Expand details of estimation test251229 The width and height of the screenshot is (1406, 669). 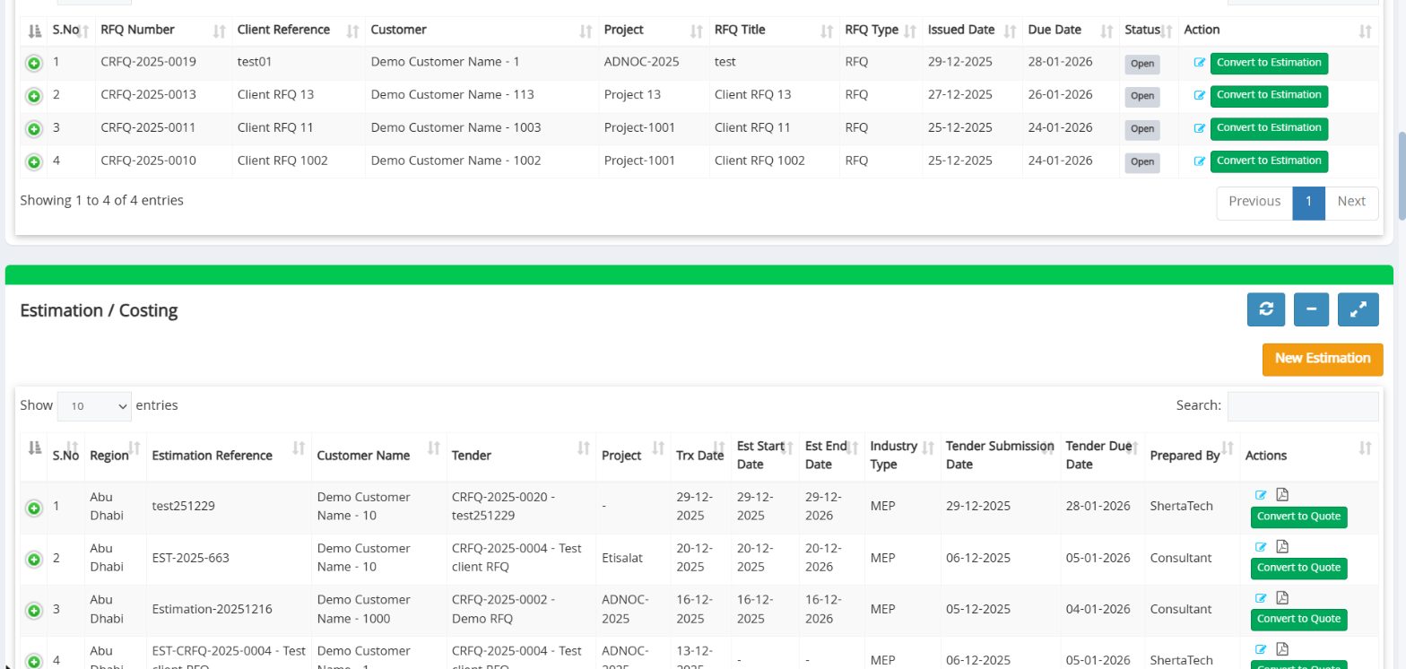click(33, 508)
